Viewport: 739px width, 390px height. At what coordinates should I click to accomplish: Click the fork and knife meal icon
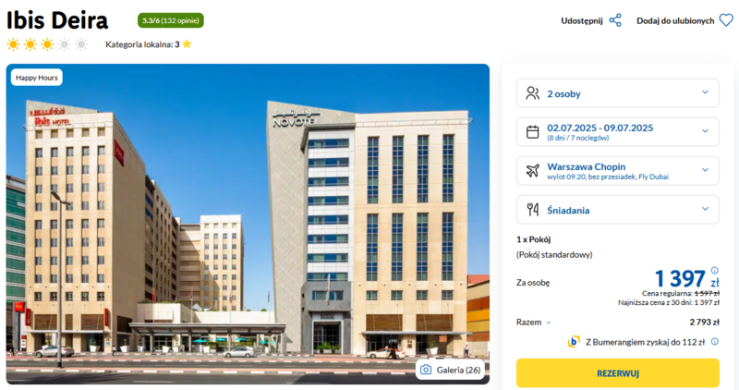(x=533, y=210)
